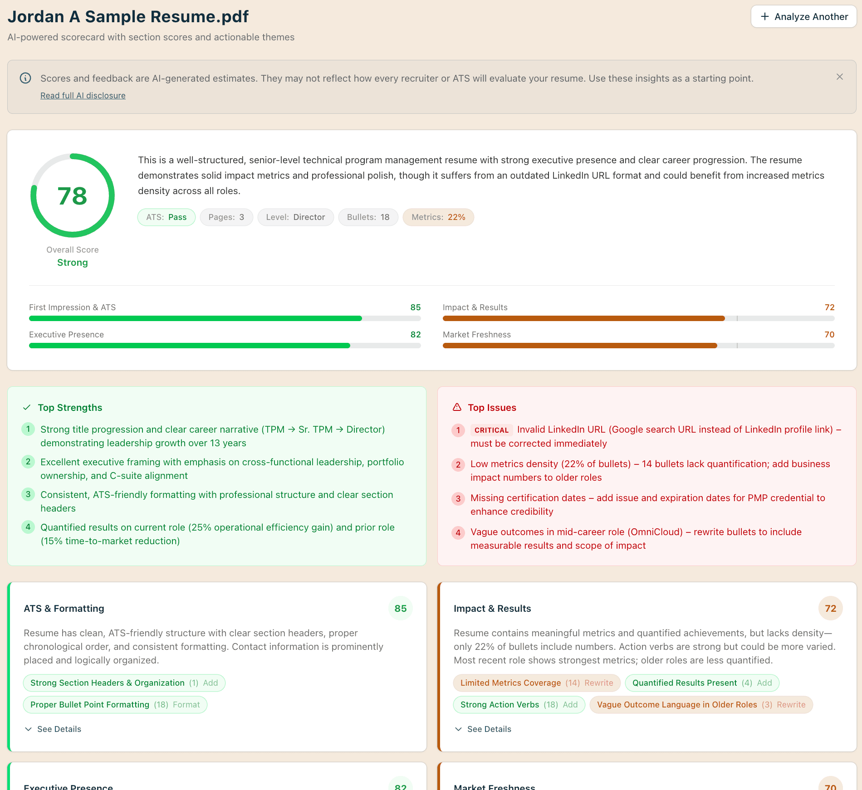Image resolution: width=862 pixels, height=790 pixels.
Task: Click the checkmark icon beside Top Strengths
Action: [x=28, y=407]
